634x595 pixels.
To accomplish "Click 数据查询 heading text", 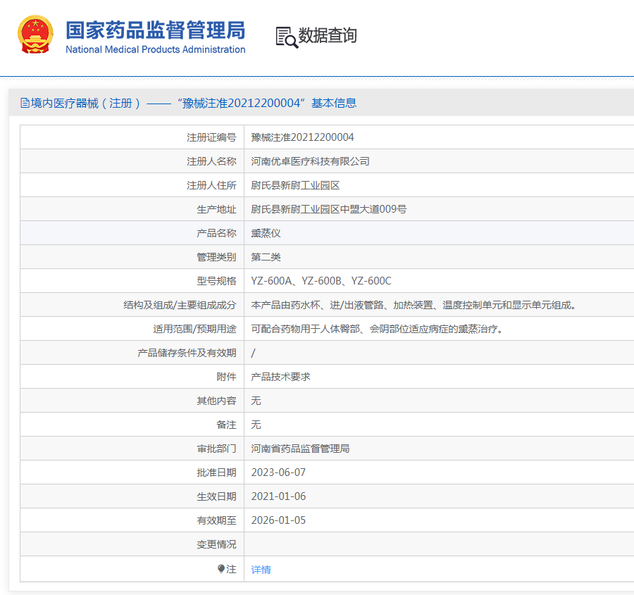I will coord(328,35).
